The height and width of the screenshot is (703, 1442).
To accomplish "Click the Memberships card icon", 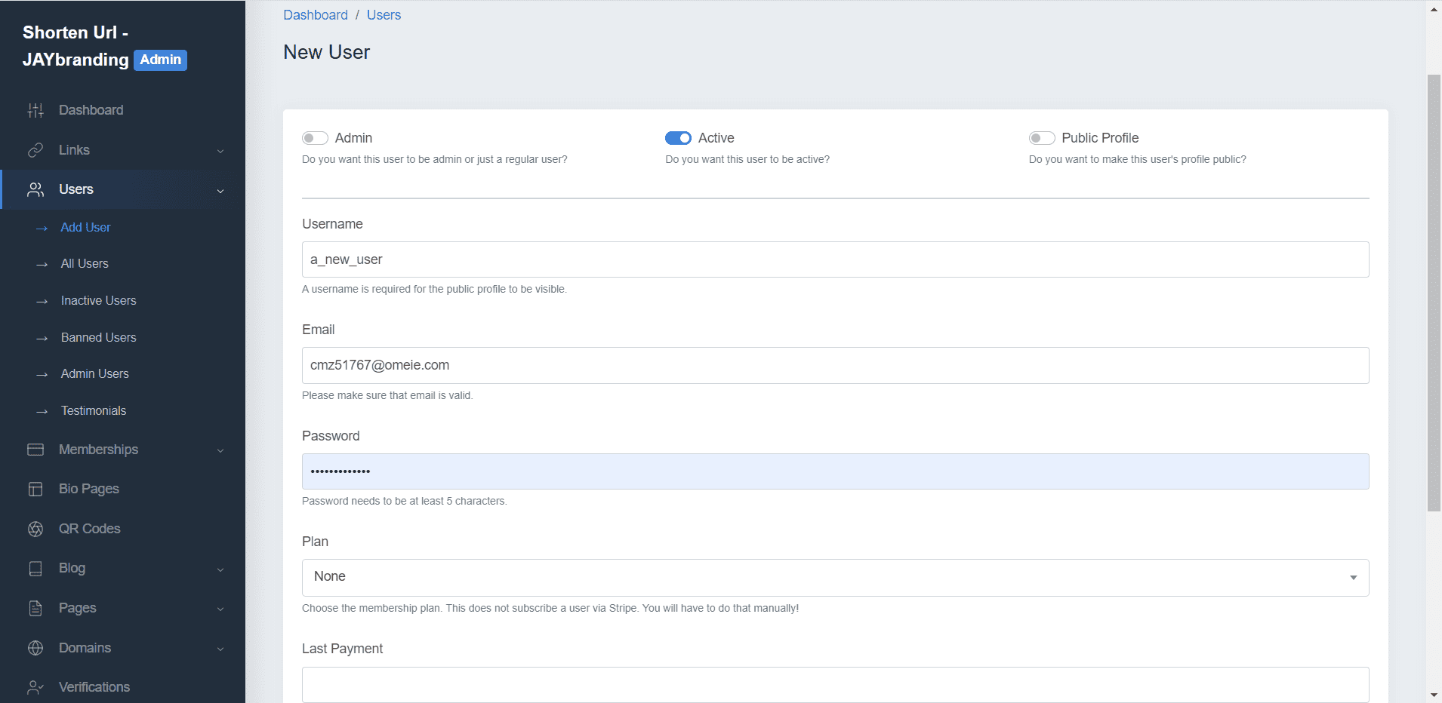I will [35, 450].
